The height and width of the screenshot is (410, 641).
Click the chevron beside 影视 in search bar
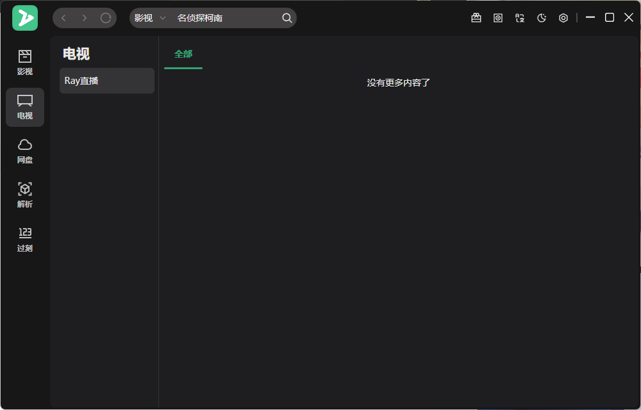pos(163,18)
